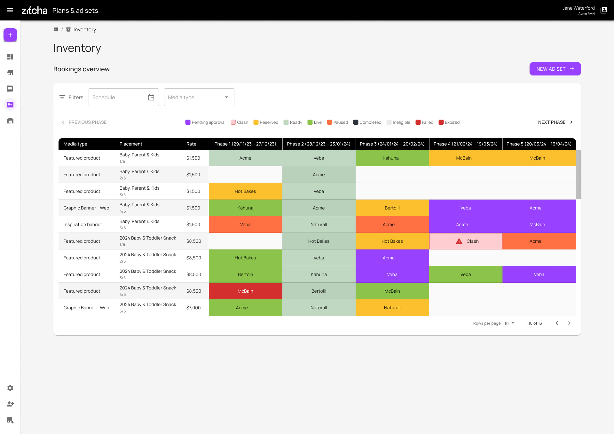Click the Schedule input field

124,97
